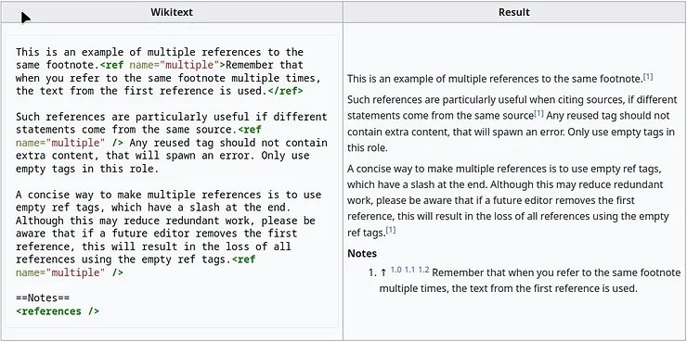Image resolution: width=687 pixels, height=342 pixels.
Task: Click the ==Notes== line in the wikitext
Action: pyautogui.click(x=43, y=298)
